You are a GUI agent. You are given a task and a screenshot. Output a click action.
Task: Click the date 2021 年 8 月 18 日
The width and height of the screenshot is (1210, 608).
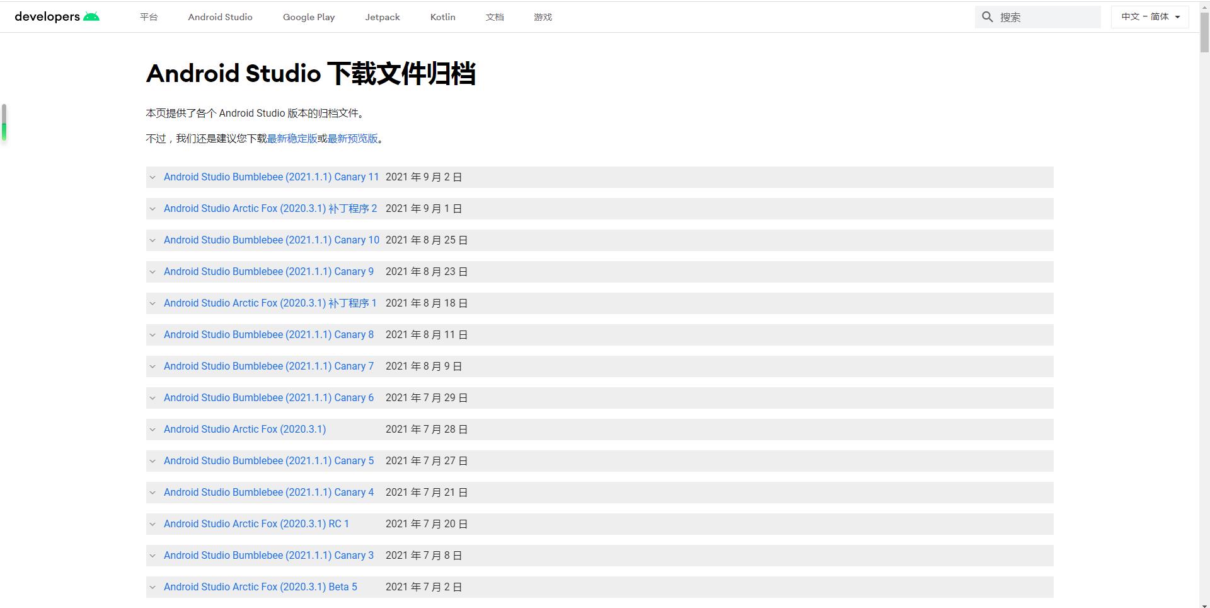coord(427,303)
